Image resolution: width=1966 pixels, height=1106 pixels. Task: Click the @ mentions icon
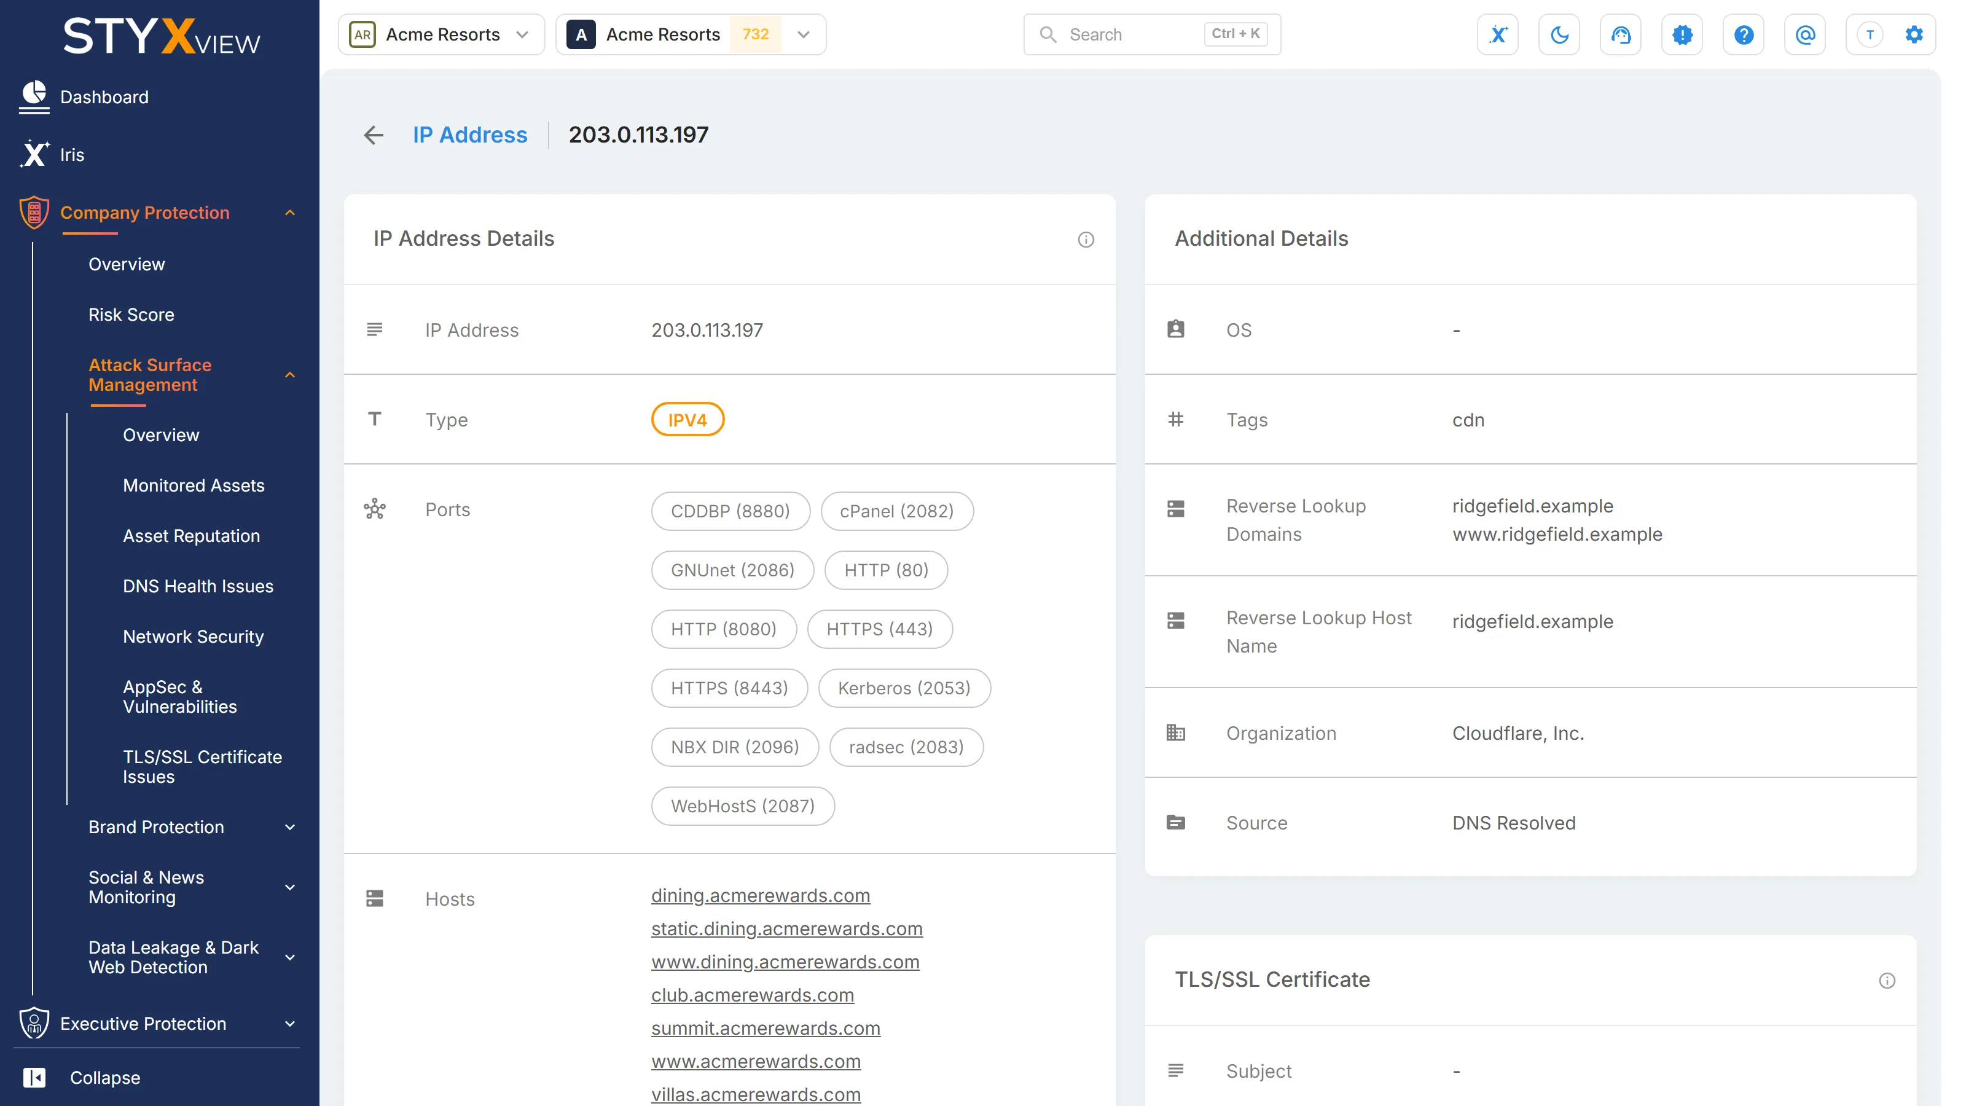pyautogui.click(x=1805, y=34)
